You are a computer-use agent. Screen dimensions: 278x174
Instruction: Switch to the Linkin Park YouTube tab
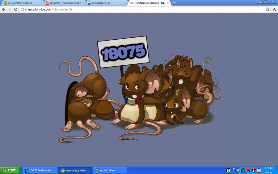pyautogui.click(x=65, y=3)
